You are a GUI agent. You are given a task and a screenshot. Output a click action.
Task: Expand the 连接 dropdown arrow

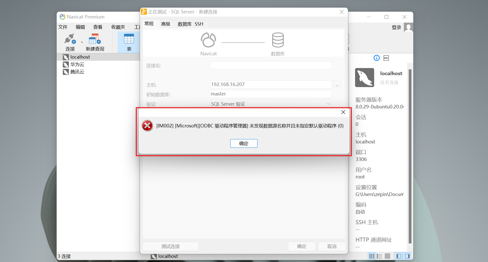click(82, 42)
